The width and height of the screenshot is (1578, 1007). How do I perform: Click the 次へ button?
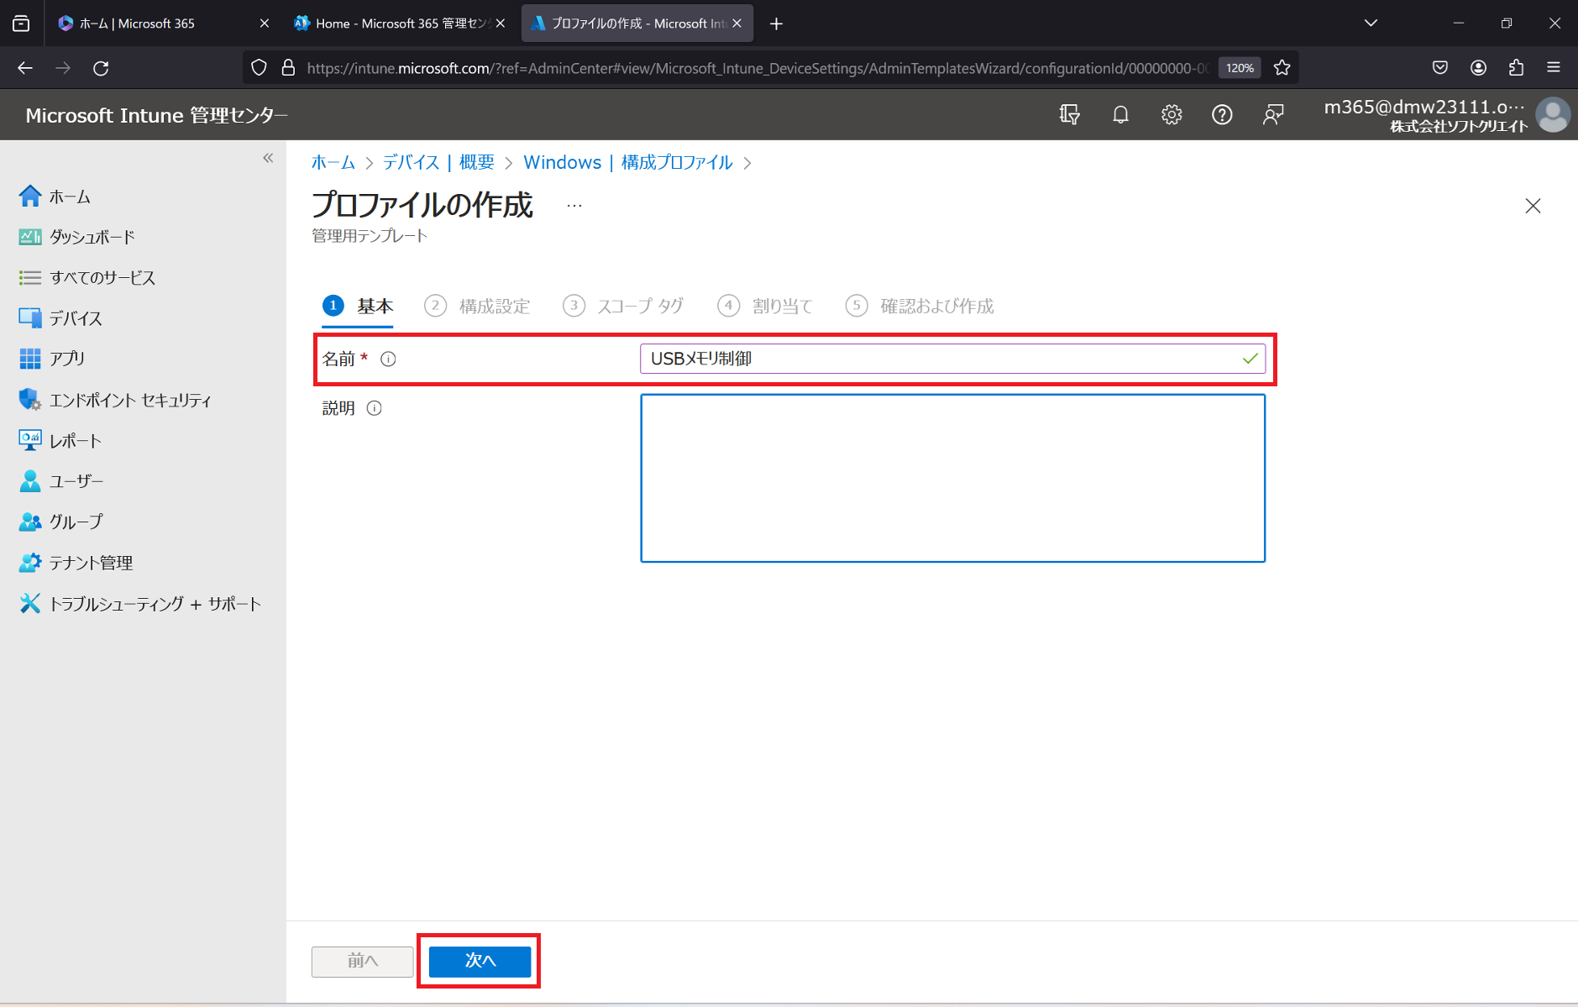pyautogui.click(x=480, y=961)
